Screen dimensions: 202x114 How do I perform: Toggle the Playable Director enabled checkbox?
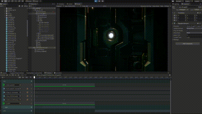176,23
